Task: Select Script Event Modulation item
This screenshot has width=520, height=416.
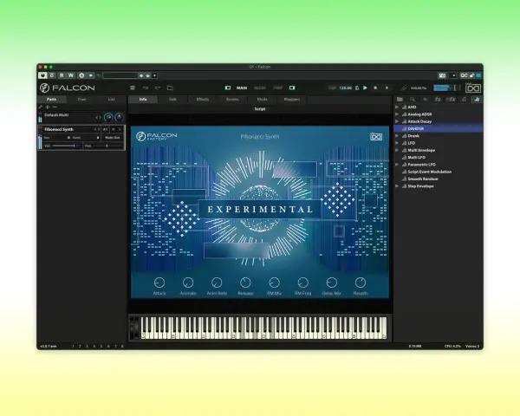Action: click(438, 172)
